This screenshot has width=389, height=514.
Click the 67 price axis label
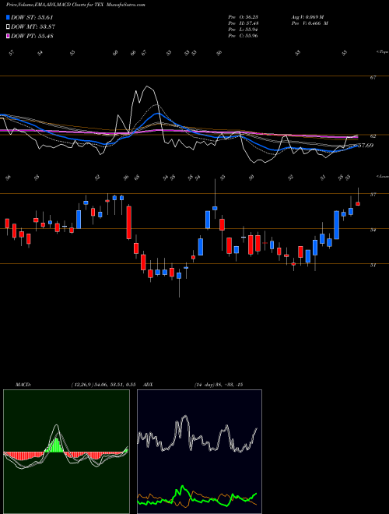click(x=373, y=78)
